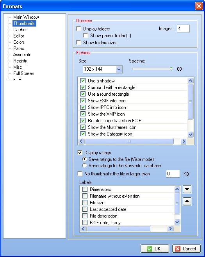Uncheck Show the XMP icon
Screen dimensions: 205x257
[83, 114]
